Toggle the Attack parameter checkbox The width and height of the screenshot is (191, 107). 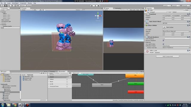(x=67, y=79)
